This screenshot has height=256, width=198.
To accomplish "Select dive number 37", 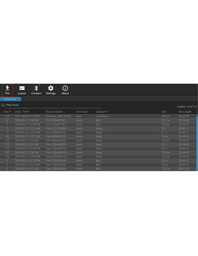I will pos(7,133).
